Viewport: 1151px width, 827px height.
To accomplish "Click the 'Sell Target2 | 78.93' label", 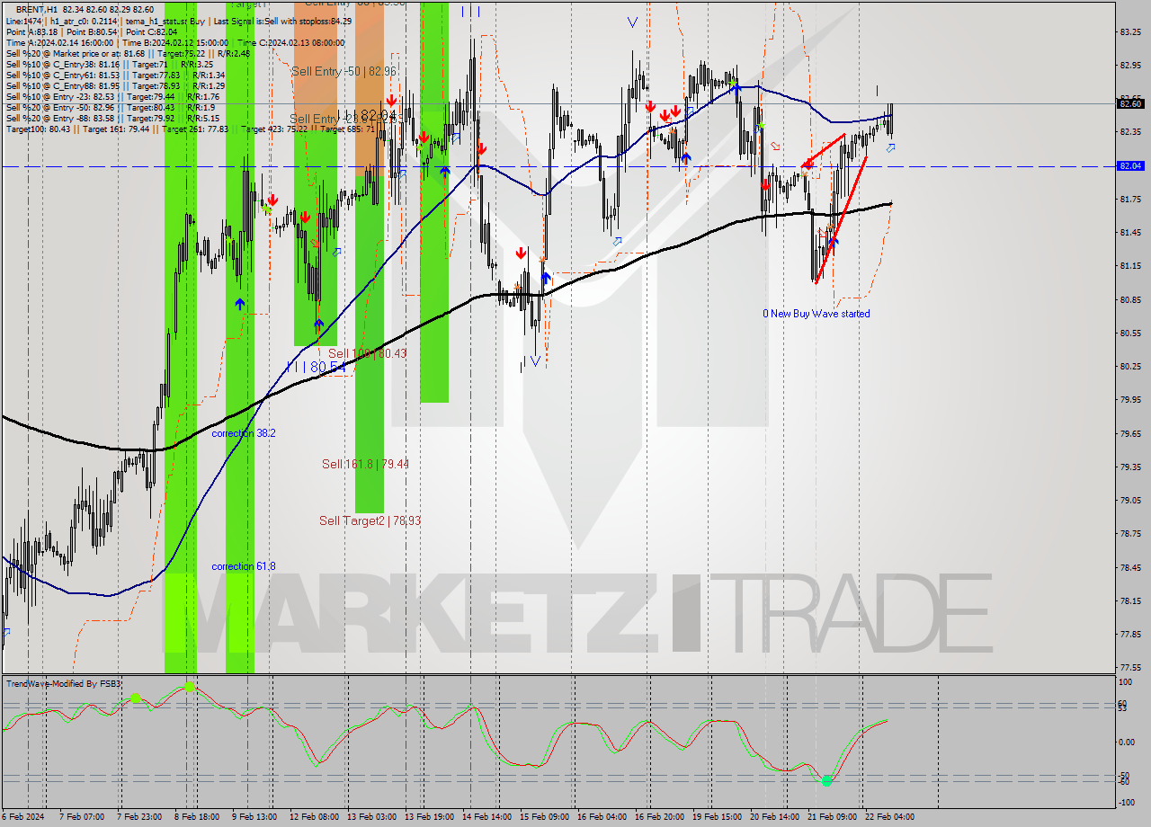I will tap(370, 520).
